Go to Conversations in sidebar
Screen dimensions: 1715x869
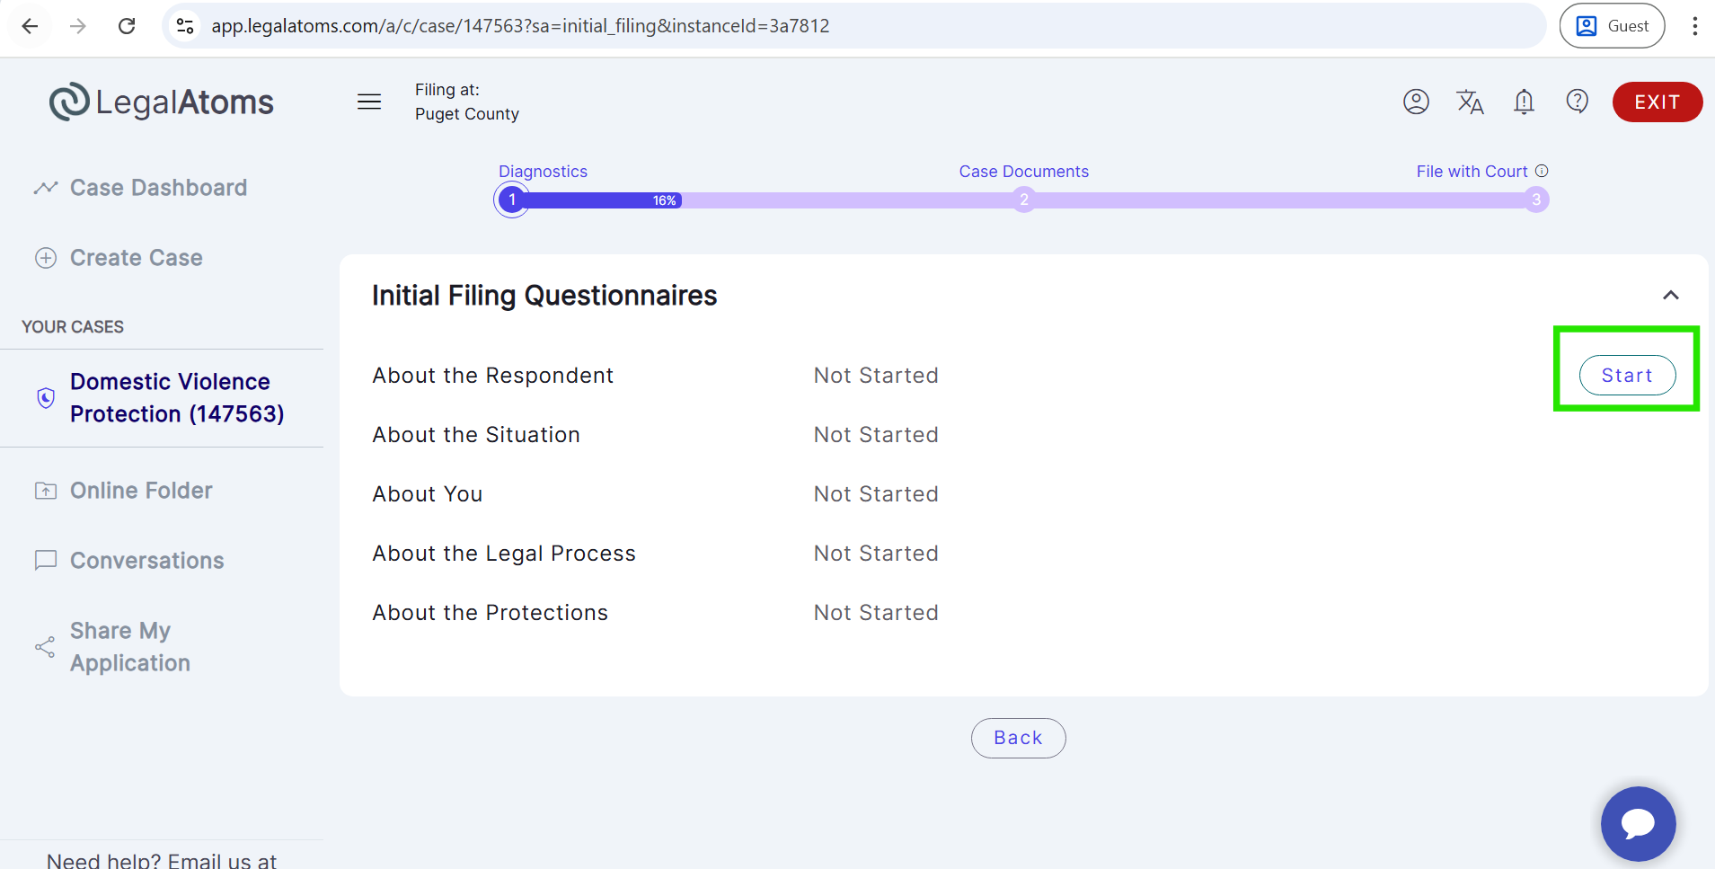(x=147, y=561)
